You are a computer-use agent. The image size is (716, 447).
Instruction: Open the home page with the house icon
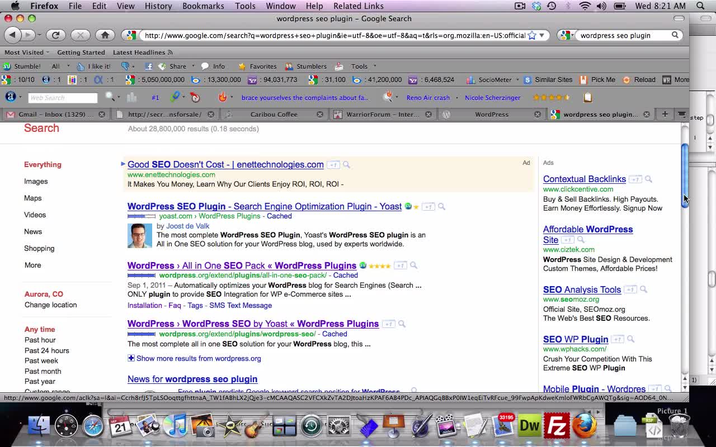coord(105,35)
